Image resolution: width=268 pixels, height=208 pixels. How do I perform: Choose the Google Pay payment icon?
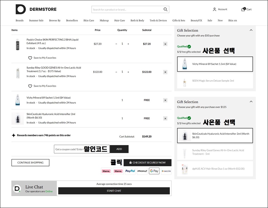(154, 171)
